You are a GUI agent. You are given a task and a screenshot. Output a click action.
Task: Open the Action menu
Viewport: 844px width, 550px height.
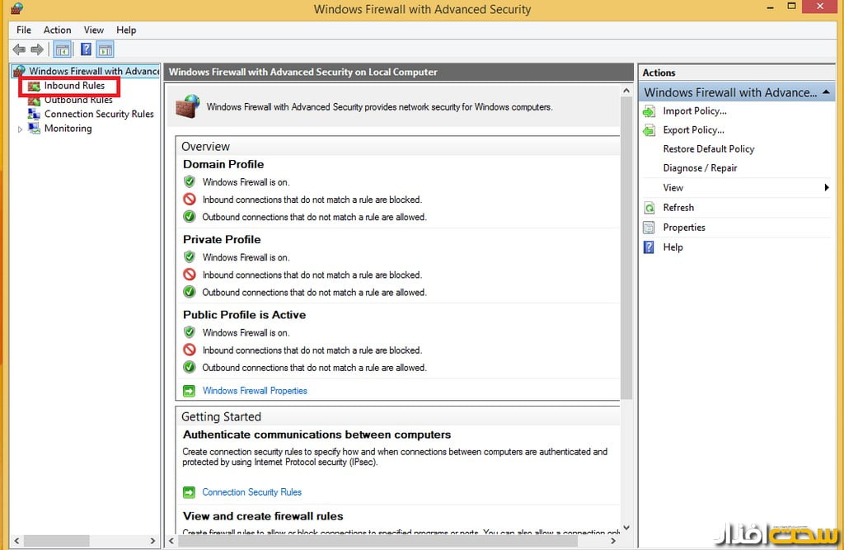pos(58,31)
